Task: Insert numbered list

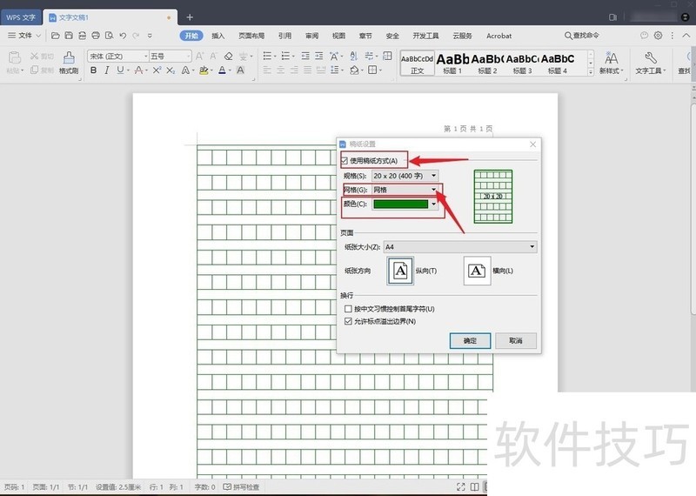Action: [x=285, y=56]
